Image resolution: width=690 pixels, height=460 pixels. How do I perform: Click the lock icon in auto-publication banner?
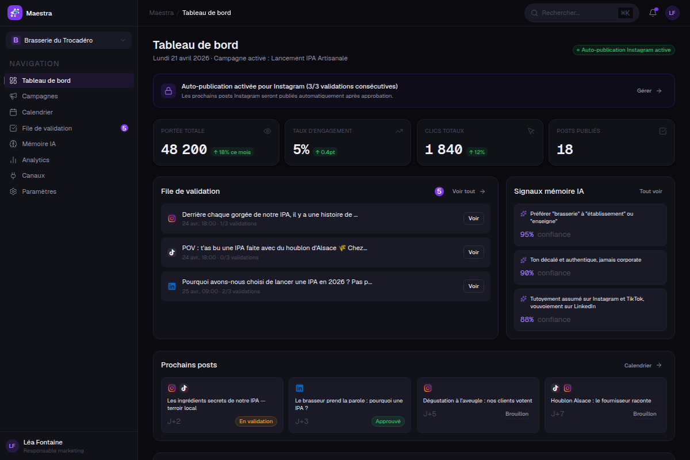(x=168, y=91)
